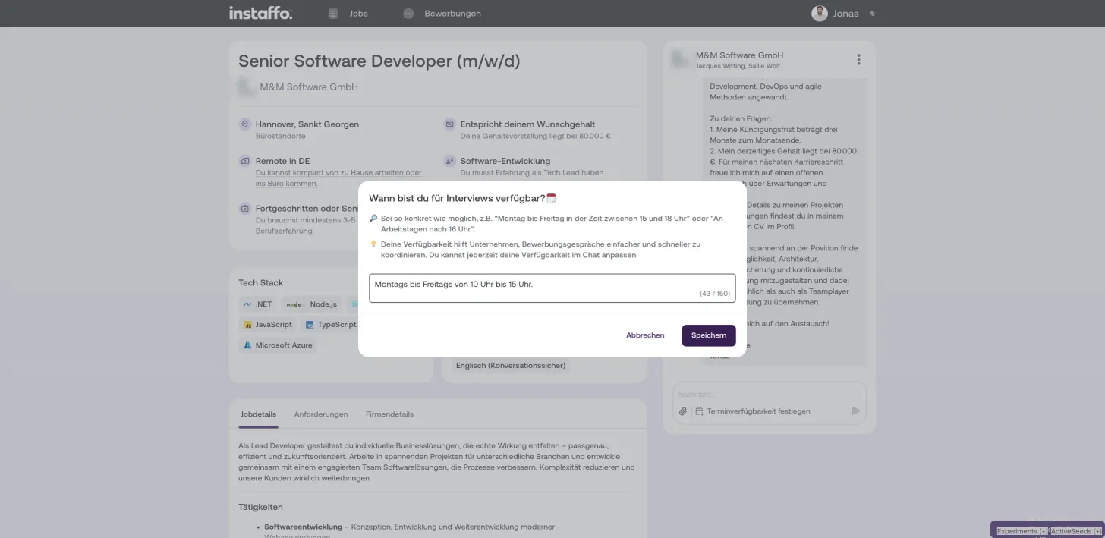Image resolution: width=1105 pixels, height=538 pixels.
Task: Switch to the Anforderungen tab
Action: coord(321,414)
